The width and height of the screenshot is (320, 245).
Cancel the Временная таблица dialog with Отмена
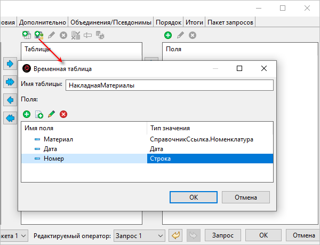(246, 197)
